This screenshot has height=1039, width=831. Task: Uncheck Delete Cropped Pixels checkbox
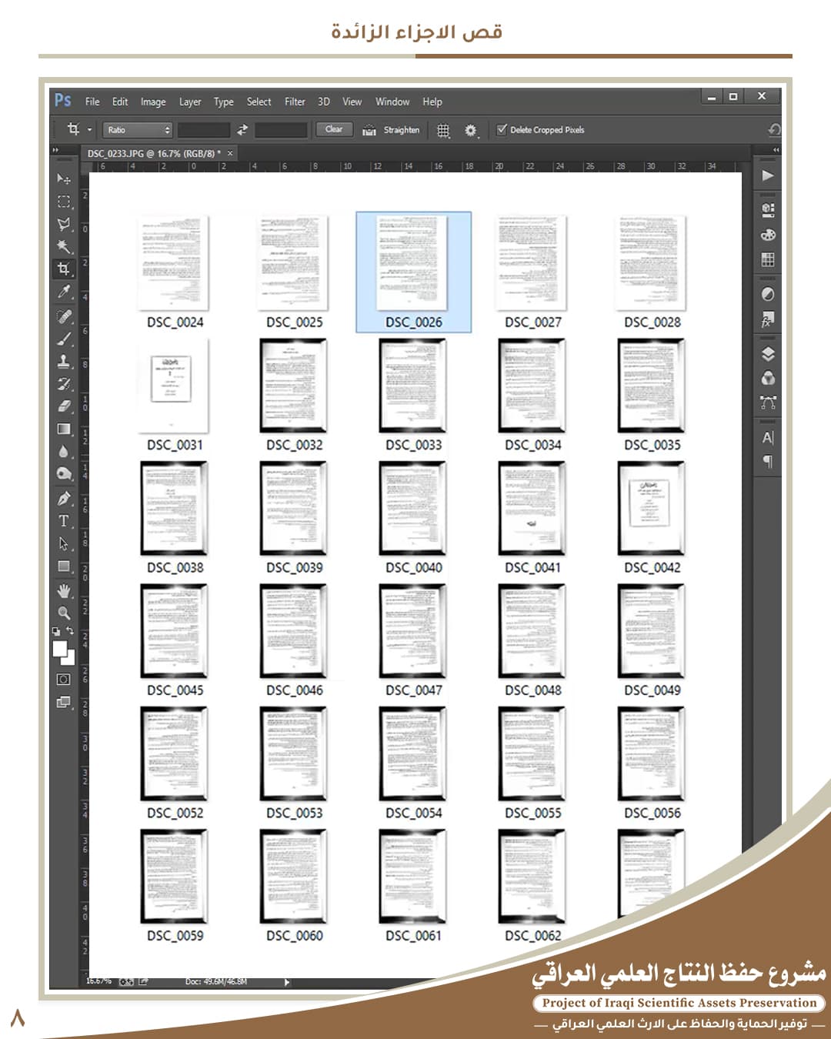tap(502, 129)
